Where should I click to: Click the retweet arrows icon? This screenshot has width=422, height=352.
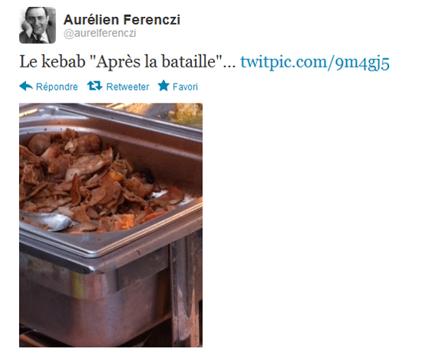coord(94,86)
